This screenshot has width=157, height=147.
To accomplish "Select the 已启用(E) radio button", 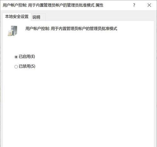I will (16, 57).
